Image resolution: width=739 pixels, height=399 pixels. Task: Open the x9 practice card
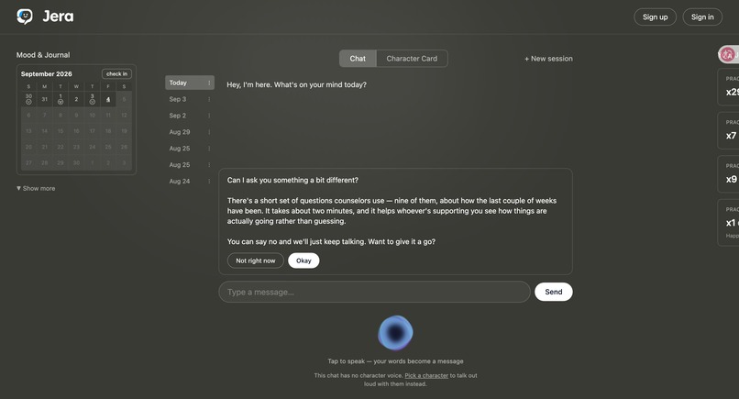click(728, 174)
